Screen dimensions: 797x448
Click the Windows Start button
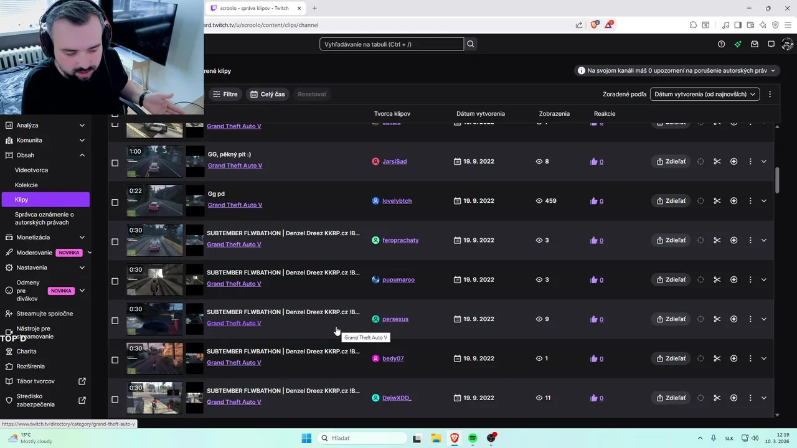tap(306, 438)
